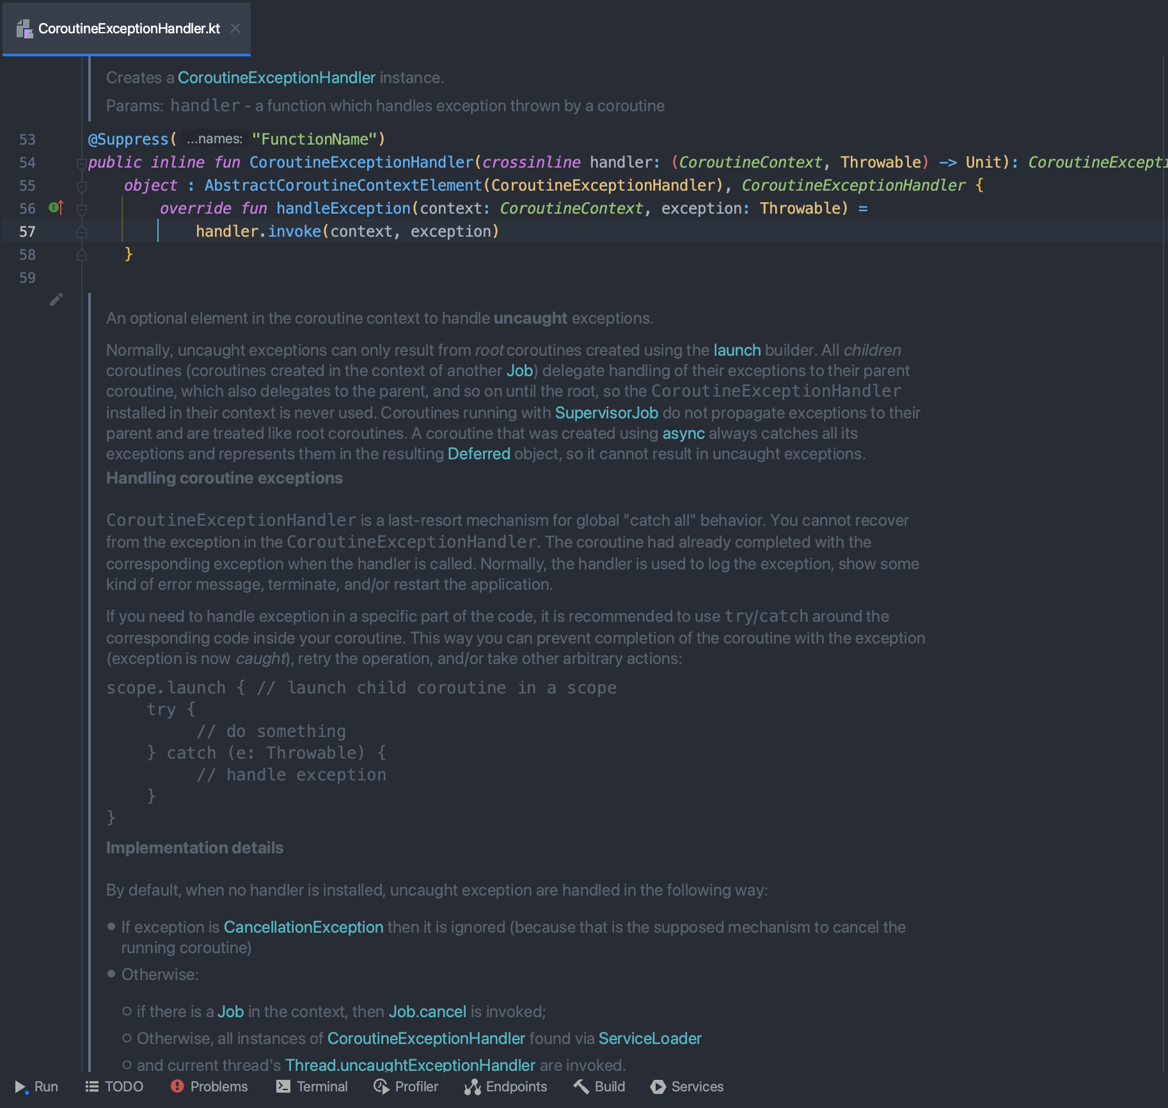Follow the 'ServiceLoader' documentation link
This screenshot has height=1108, width=1168.
coord(650,1038)
